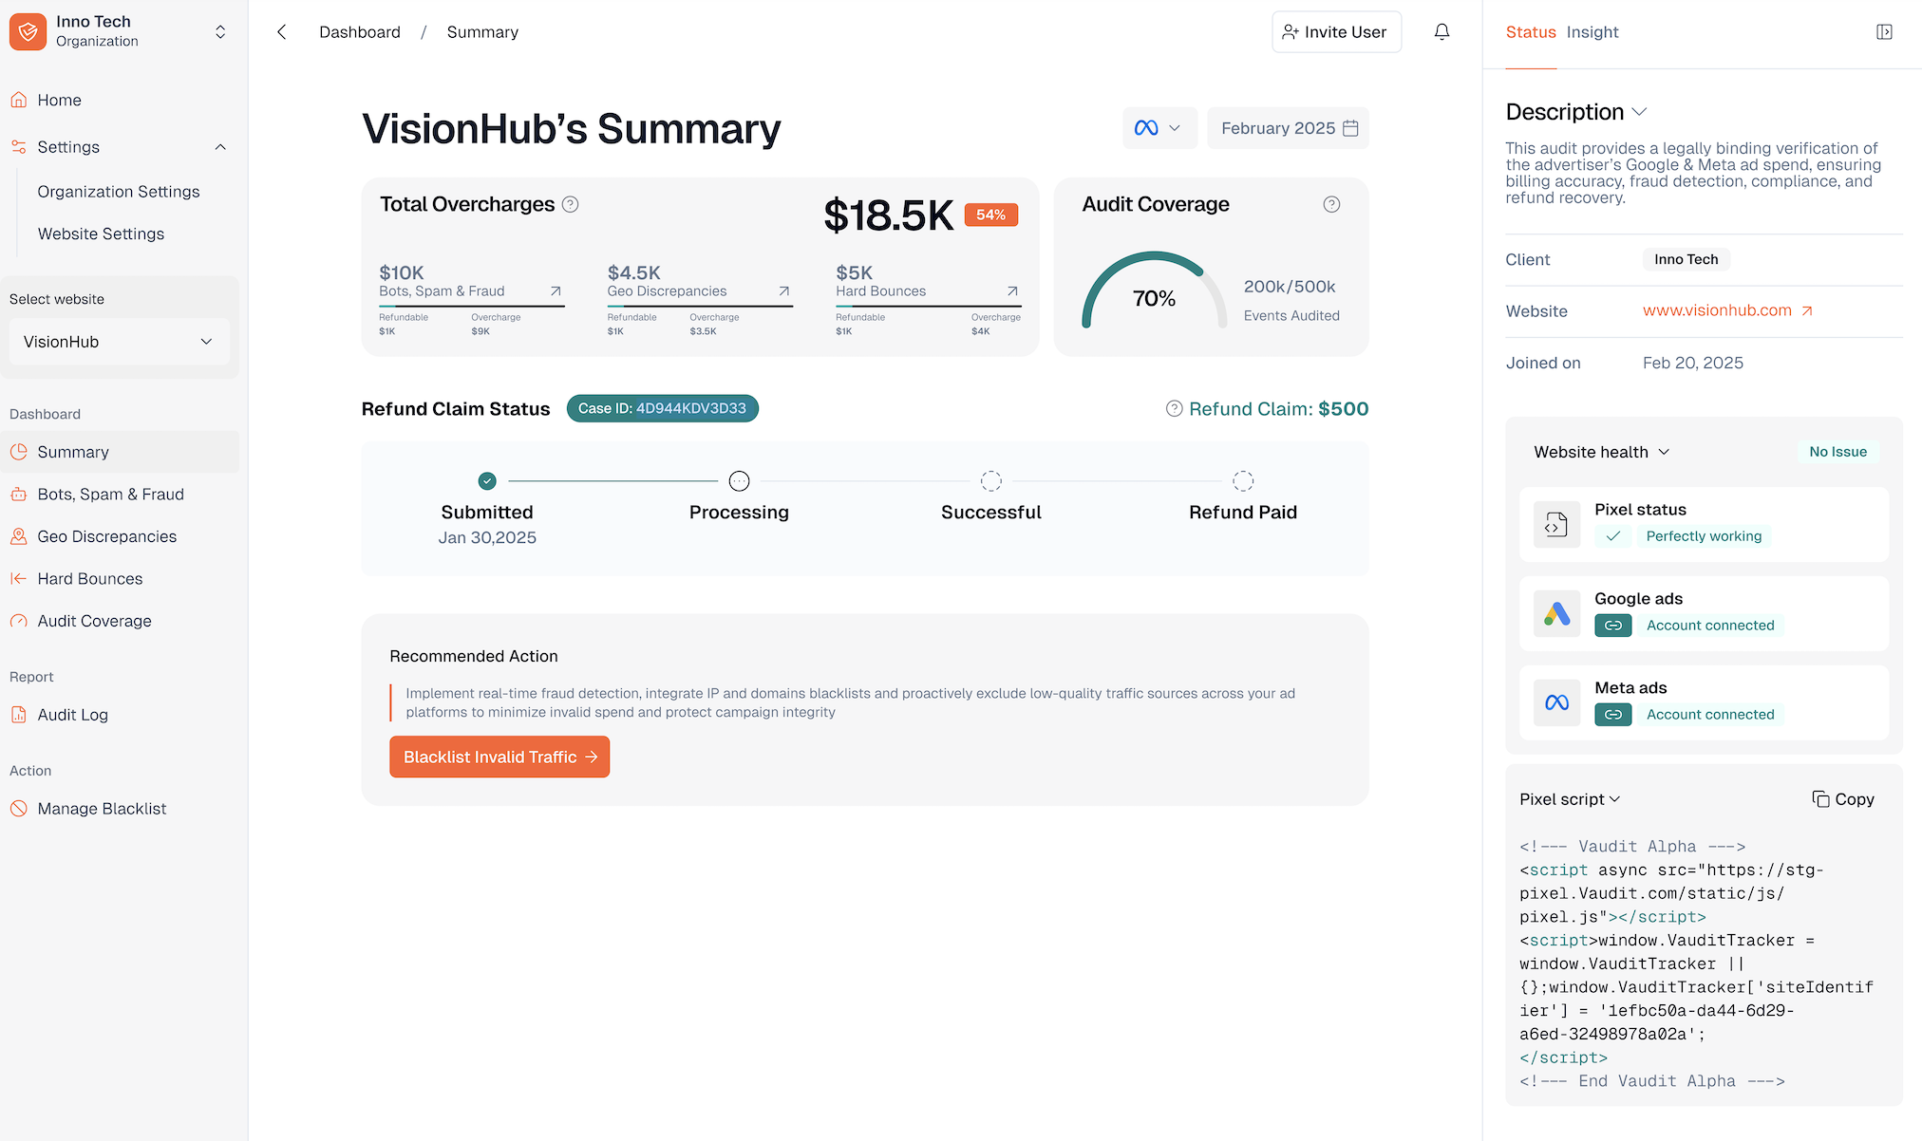1922x1141 pixels.
Task: Click the 70% audit coverage gauge
Action: coord(1154,290)
